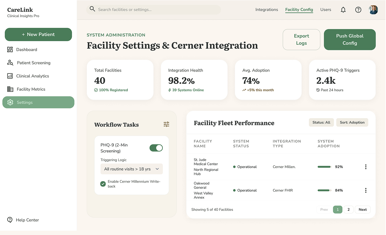This screenshot has height=235, width=386.
Task: Click the FACILITY NAME column header
Action: [203, 143]
